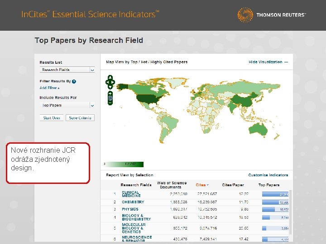Pan the map up with the arrow
The height and width of the screenshot is (244, 326).
coord(110,78)
